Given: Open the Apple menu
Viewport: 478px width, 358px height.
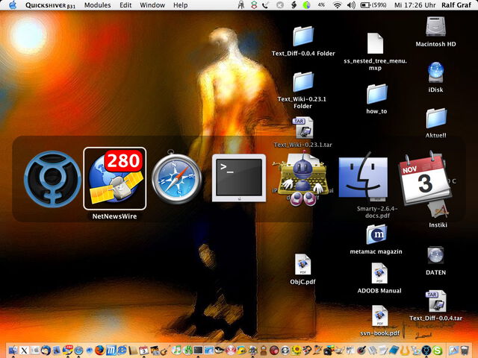Looking at the screenshot, I should click(13, 5).
